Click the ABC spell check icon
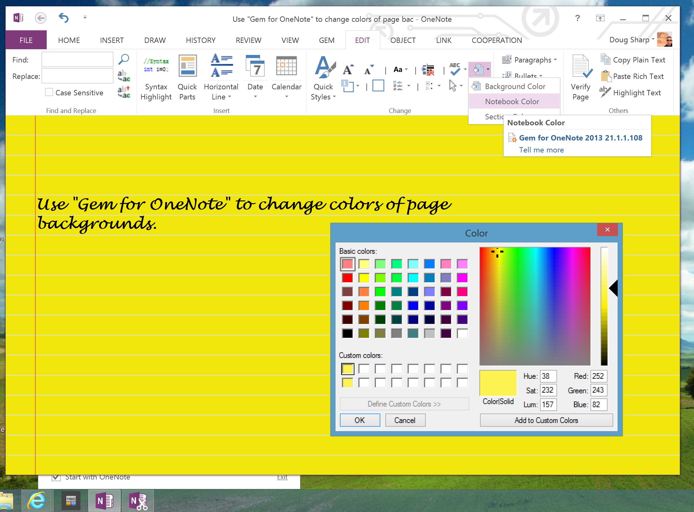The width and height of the screenshot is (694, 512). tap(455, 69)
